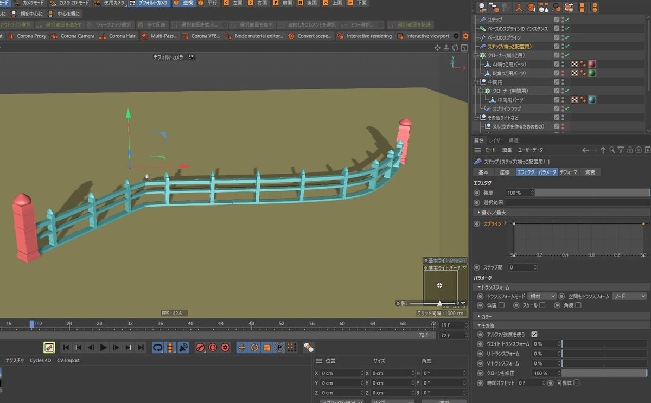Switch to 基本 tab

(x=483, y=172)
